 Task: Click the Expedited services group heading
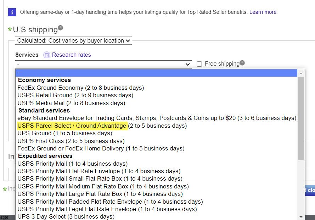[45, 156]
